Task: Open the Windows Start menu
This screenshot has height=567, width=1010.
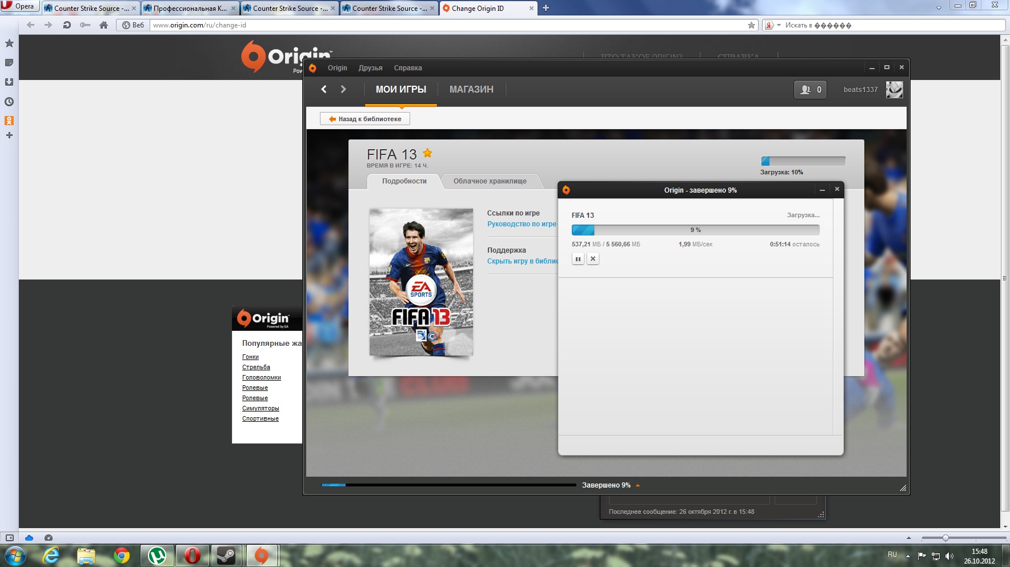Action: click(14, 555)
